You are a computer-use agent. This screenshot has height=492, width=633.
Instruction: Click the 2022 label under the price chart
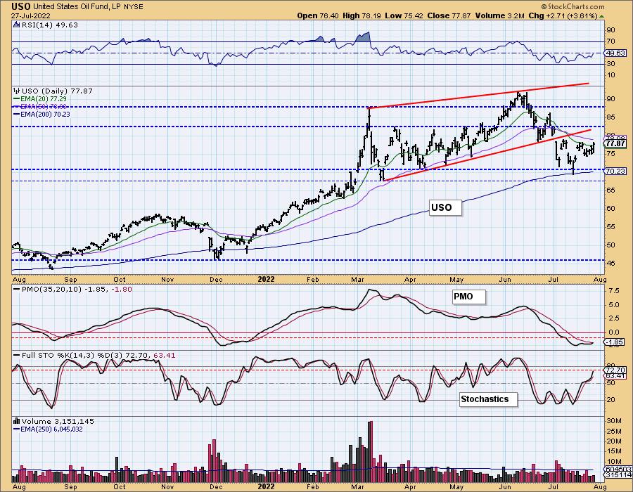tap(266, 280)
